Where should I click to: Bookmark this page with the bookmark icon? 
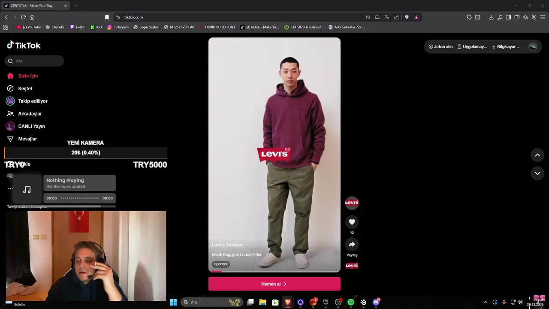point(107,17)
